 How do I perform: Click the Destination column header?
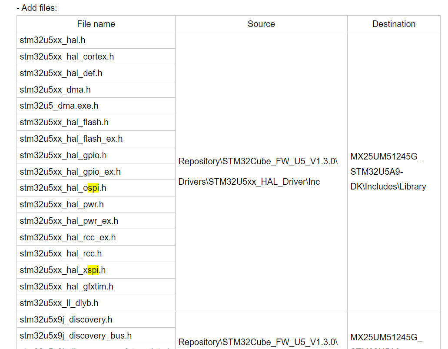point(393,24)
